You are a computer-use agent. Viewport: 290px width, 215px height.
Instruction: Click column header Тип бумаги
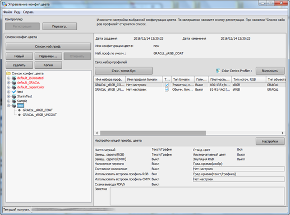[x=183, y=80]
